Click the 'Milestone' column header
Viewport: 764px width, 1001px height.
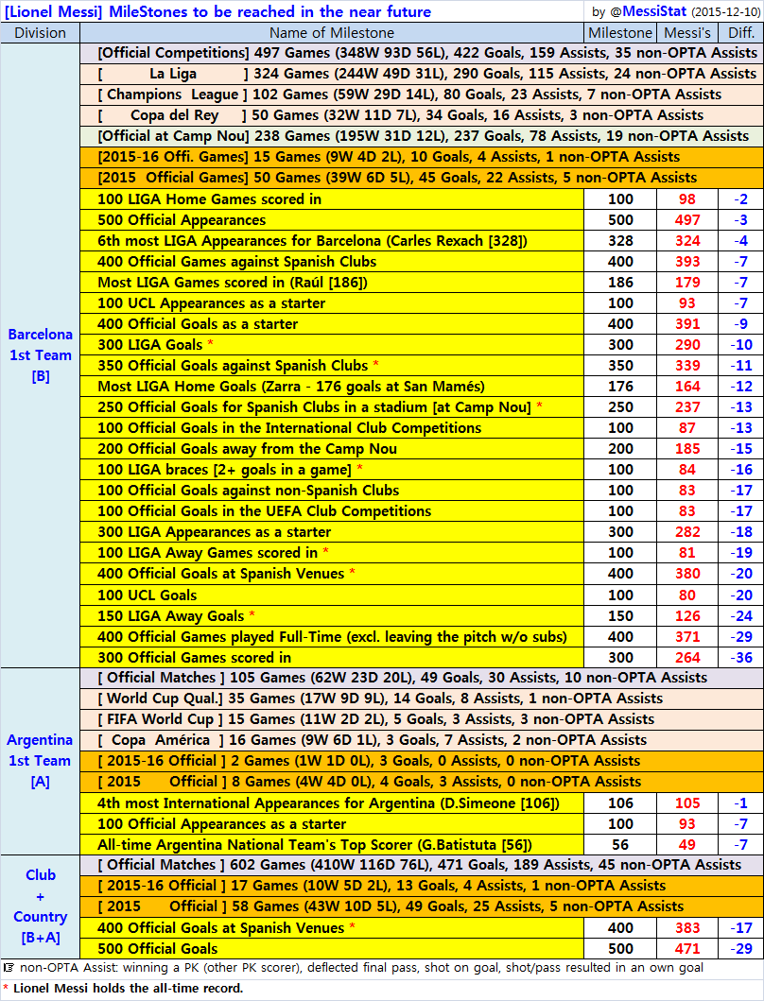(x=620, y=33)
